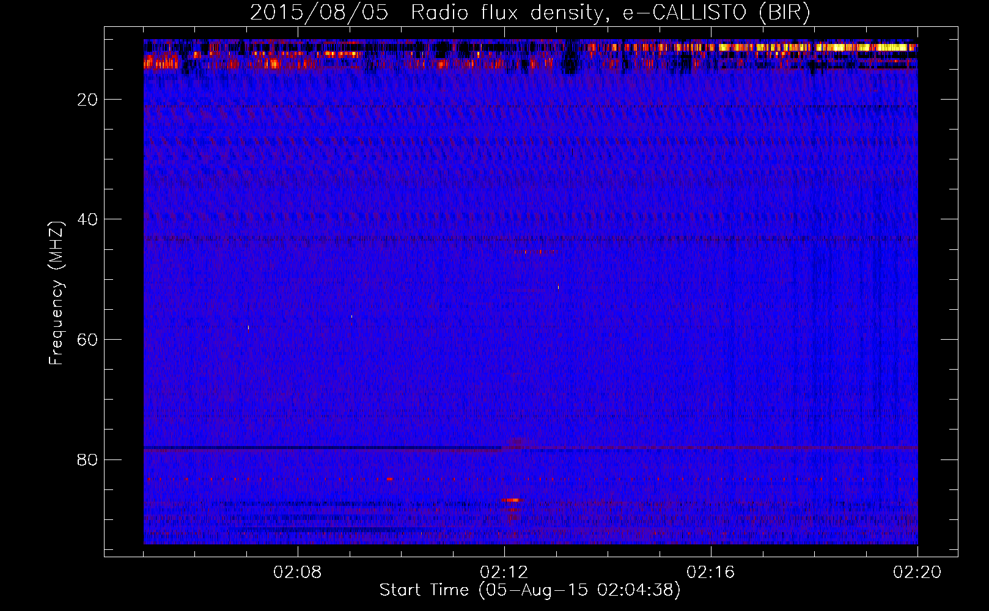
Task: Click the bright red burst below 80 MHz near 02:12
Action: click(512, 500)
